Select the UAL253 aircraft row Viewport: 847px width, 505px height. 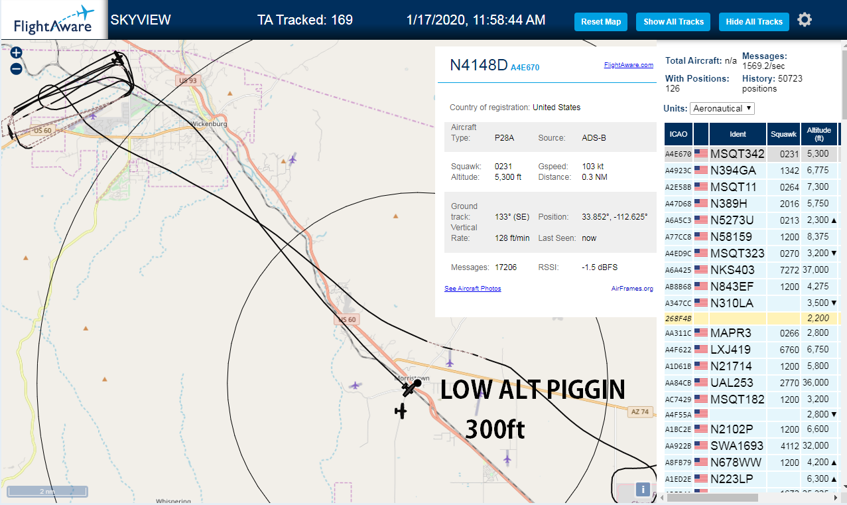click(751, 382)
